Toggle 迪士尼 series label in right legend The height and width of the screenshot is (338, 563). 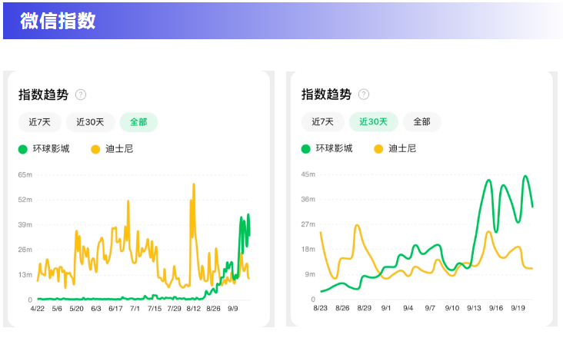(x=400, y=149)
